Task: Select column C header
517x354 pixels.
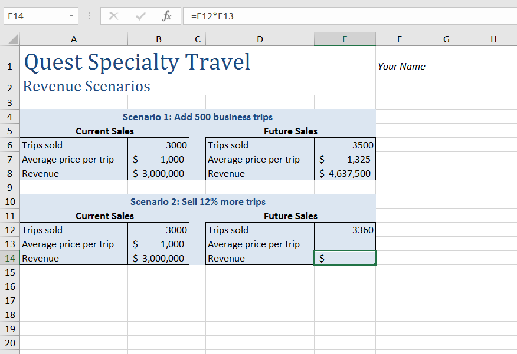Action: 198,39
